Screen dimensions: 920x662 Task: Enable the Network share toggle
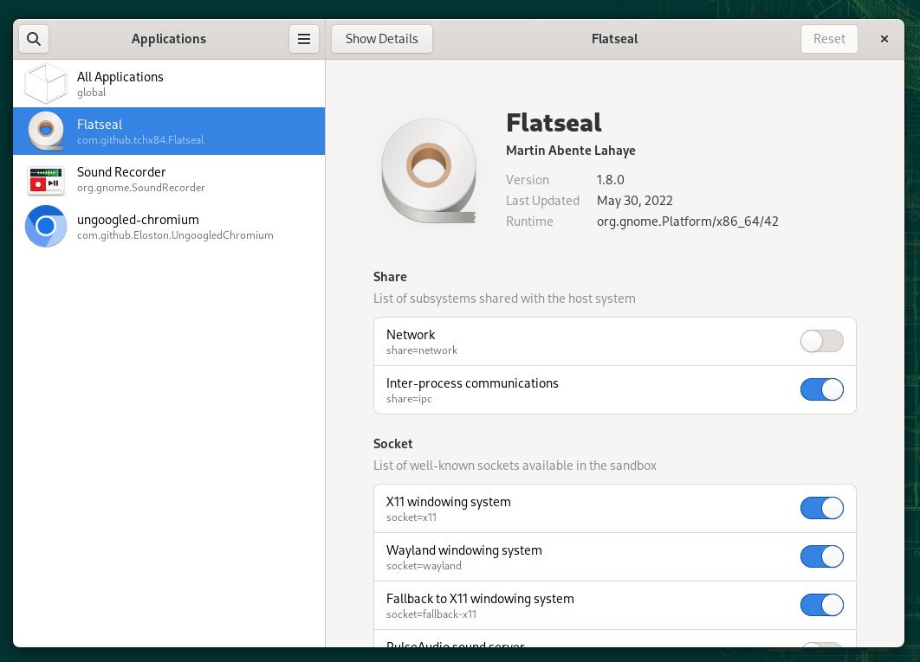pyautogui.click(x=821, y=341)
